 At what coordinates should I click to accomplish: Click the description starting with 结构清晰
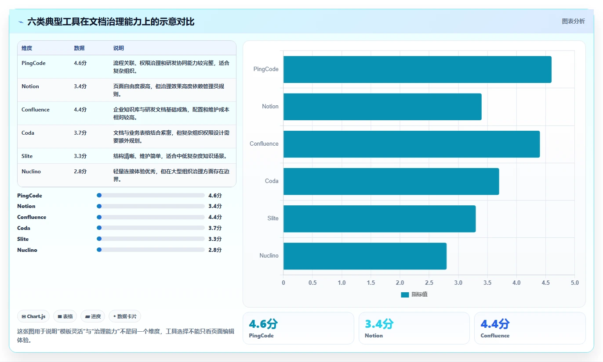(x=170, y=156)
